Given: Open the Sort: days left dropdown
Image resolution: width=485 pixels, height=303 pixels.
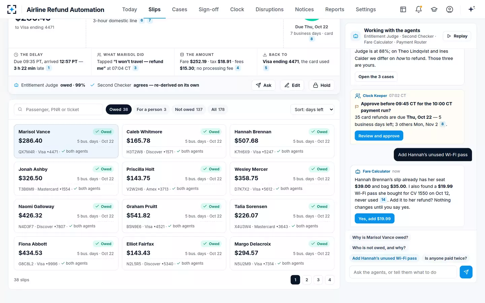Looking at the screenshot, I should 312,109.
